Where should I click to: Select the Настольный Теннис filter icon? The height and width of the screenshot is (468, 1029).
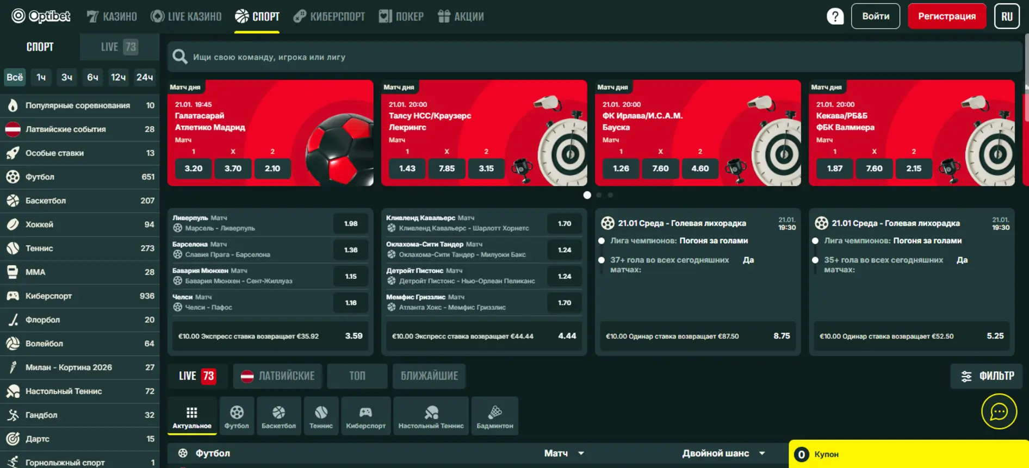coord(431,416)
